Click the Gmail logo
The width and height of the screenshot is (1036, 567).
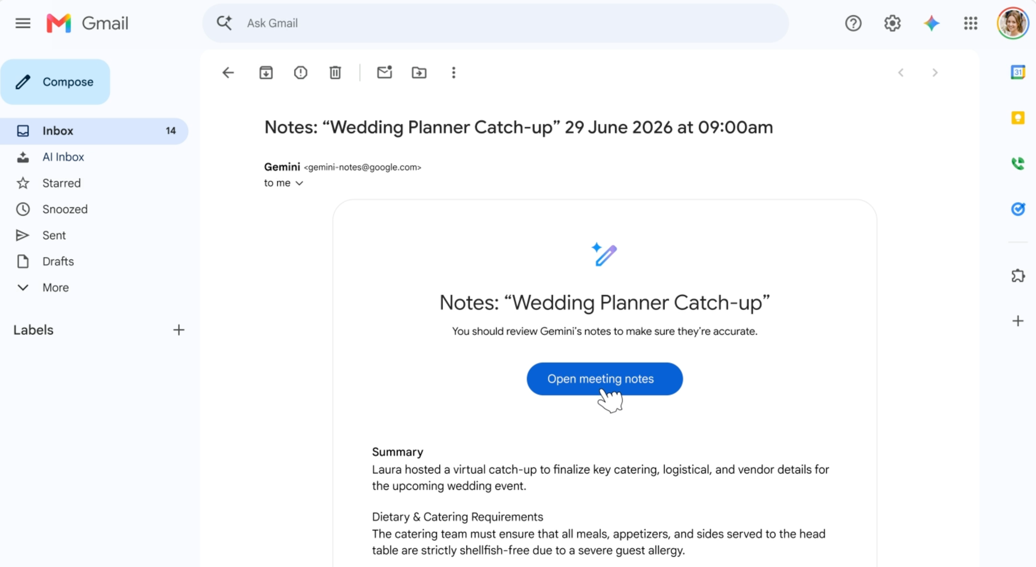pos(87,23)
